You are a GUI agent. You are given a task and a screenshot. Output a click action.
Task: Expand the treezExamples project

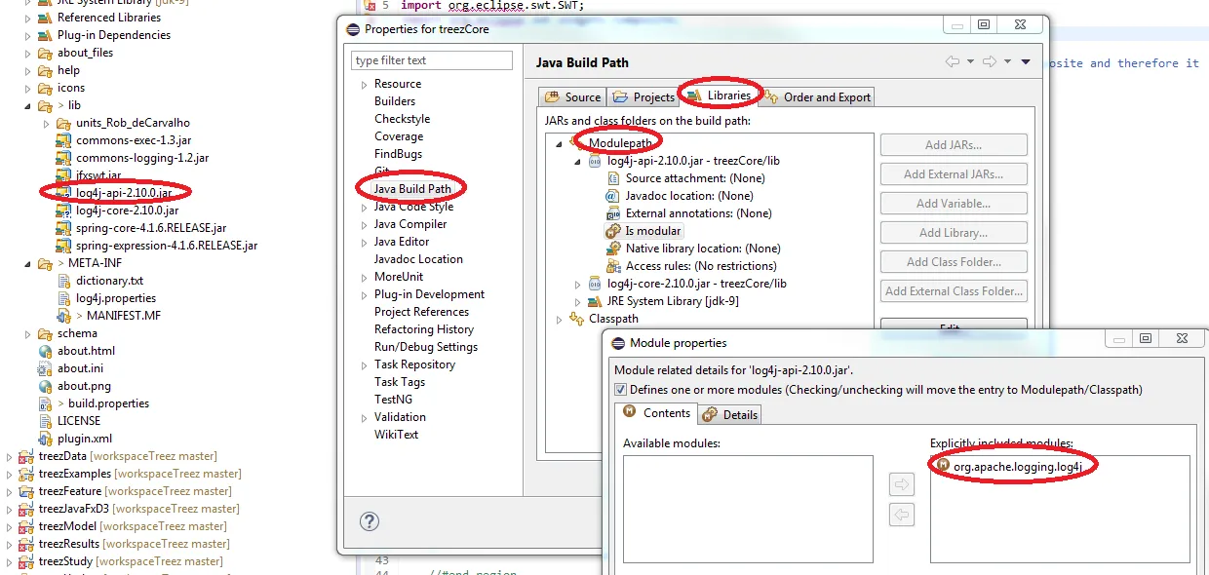coord(9,474)
